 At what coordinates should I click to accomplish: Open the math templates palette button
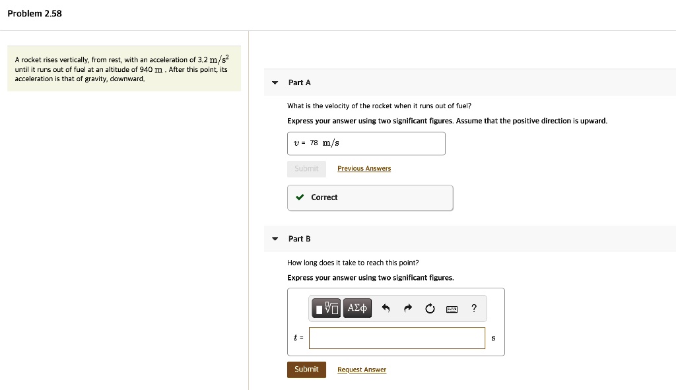(x=326, y=308)
